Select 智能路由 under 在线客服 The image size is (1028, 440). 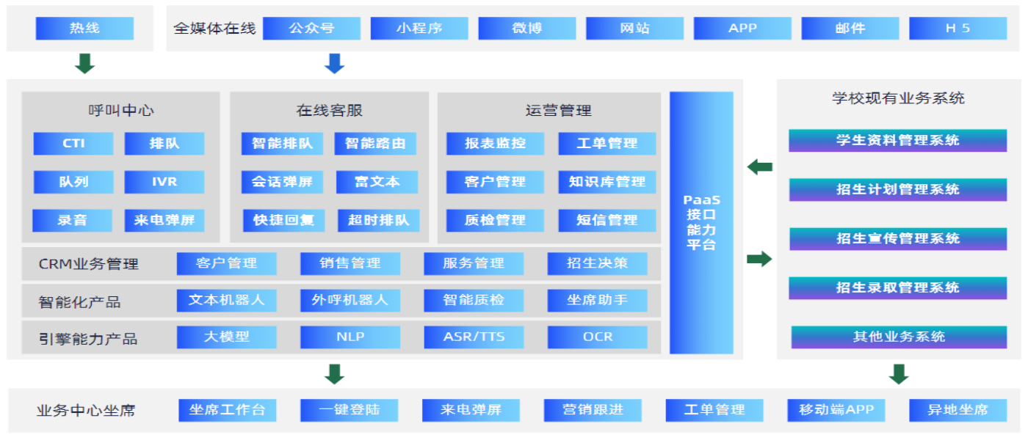(375, 144)
